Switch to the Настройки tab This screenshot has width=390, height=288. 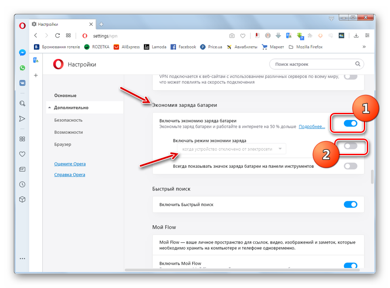coord(61,24)
